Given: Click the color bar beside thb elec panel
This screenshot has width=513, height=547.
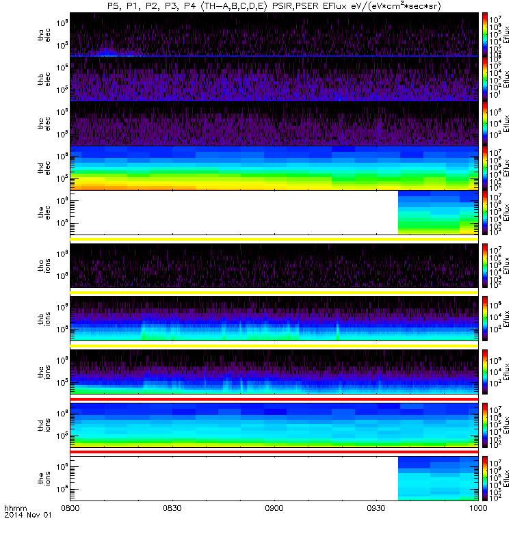Looking at the screenshot, I should 485,79.
